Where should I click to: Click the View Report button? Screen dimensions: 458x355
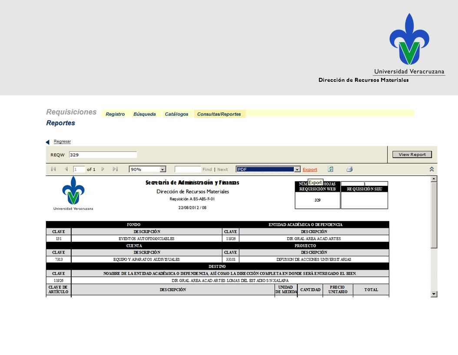pyautogui.click(x=412, y=154)
